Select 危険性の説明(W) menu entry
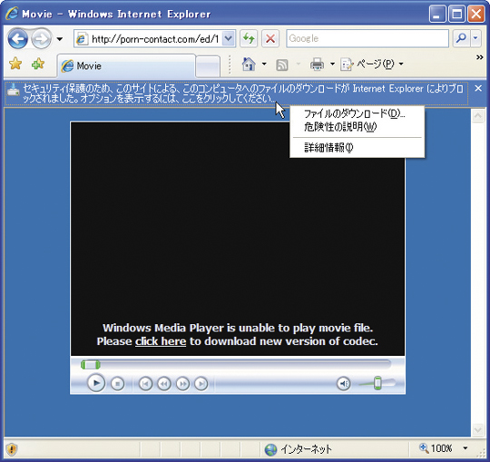Viewport: 490px width, 462px height. pos(340,126)
